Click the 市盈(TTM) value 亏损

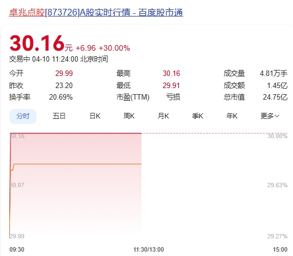point(173,97)
